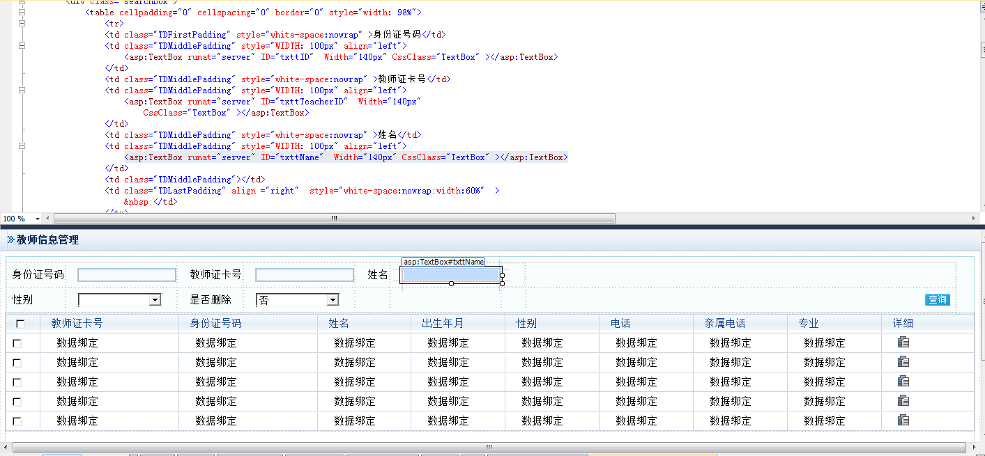The height and width of the screenshot is (456, 985).
Task: Sort by 专业 column header
Action: (x=809, y=323)
